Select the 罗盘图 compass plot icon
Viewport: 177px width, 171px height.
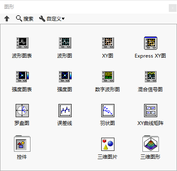coord(22,111)
